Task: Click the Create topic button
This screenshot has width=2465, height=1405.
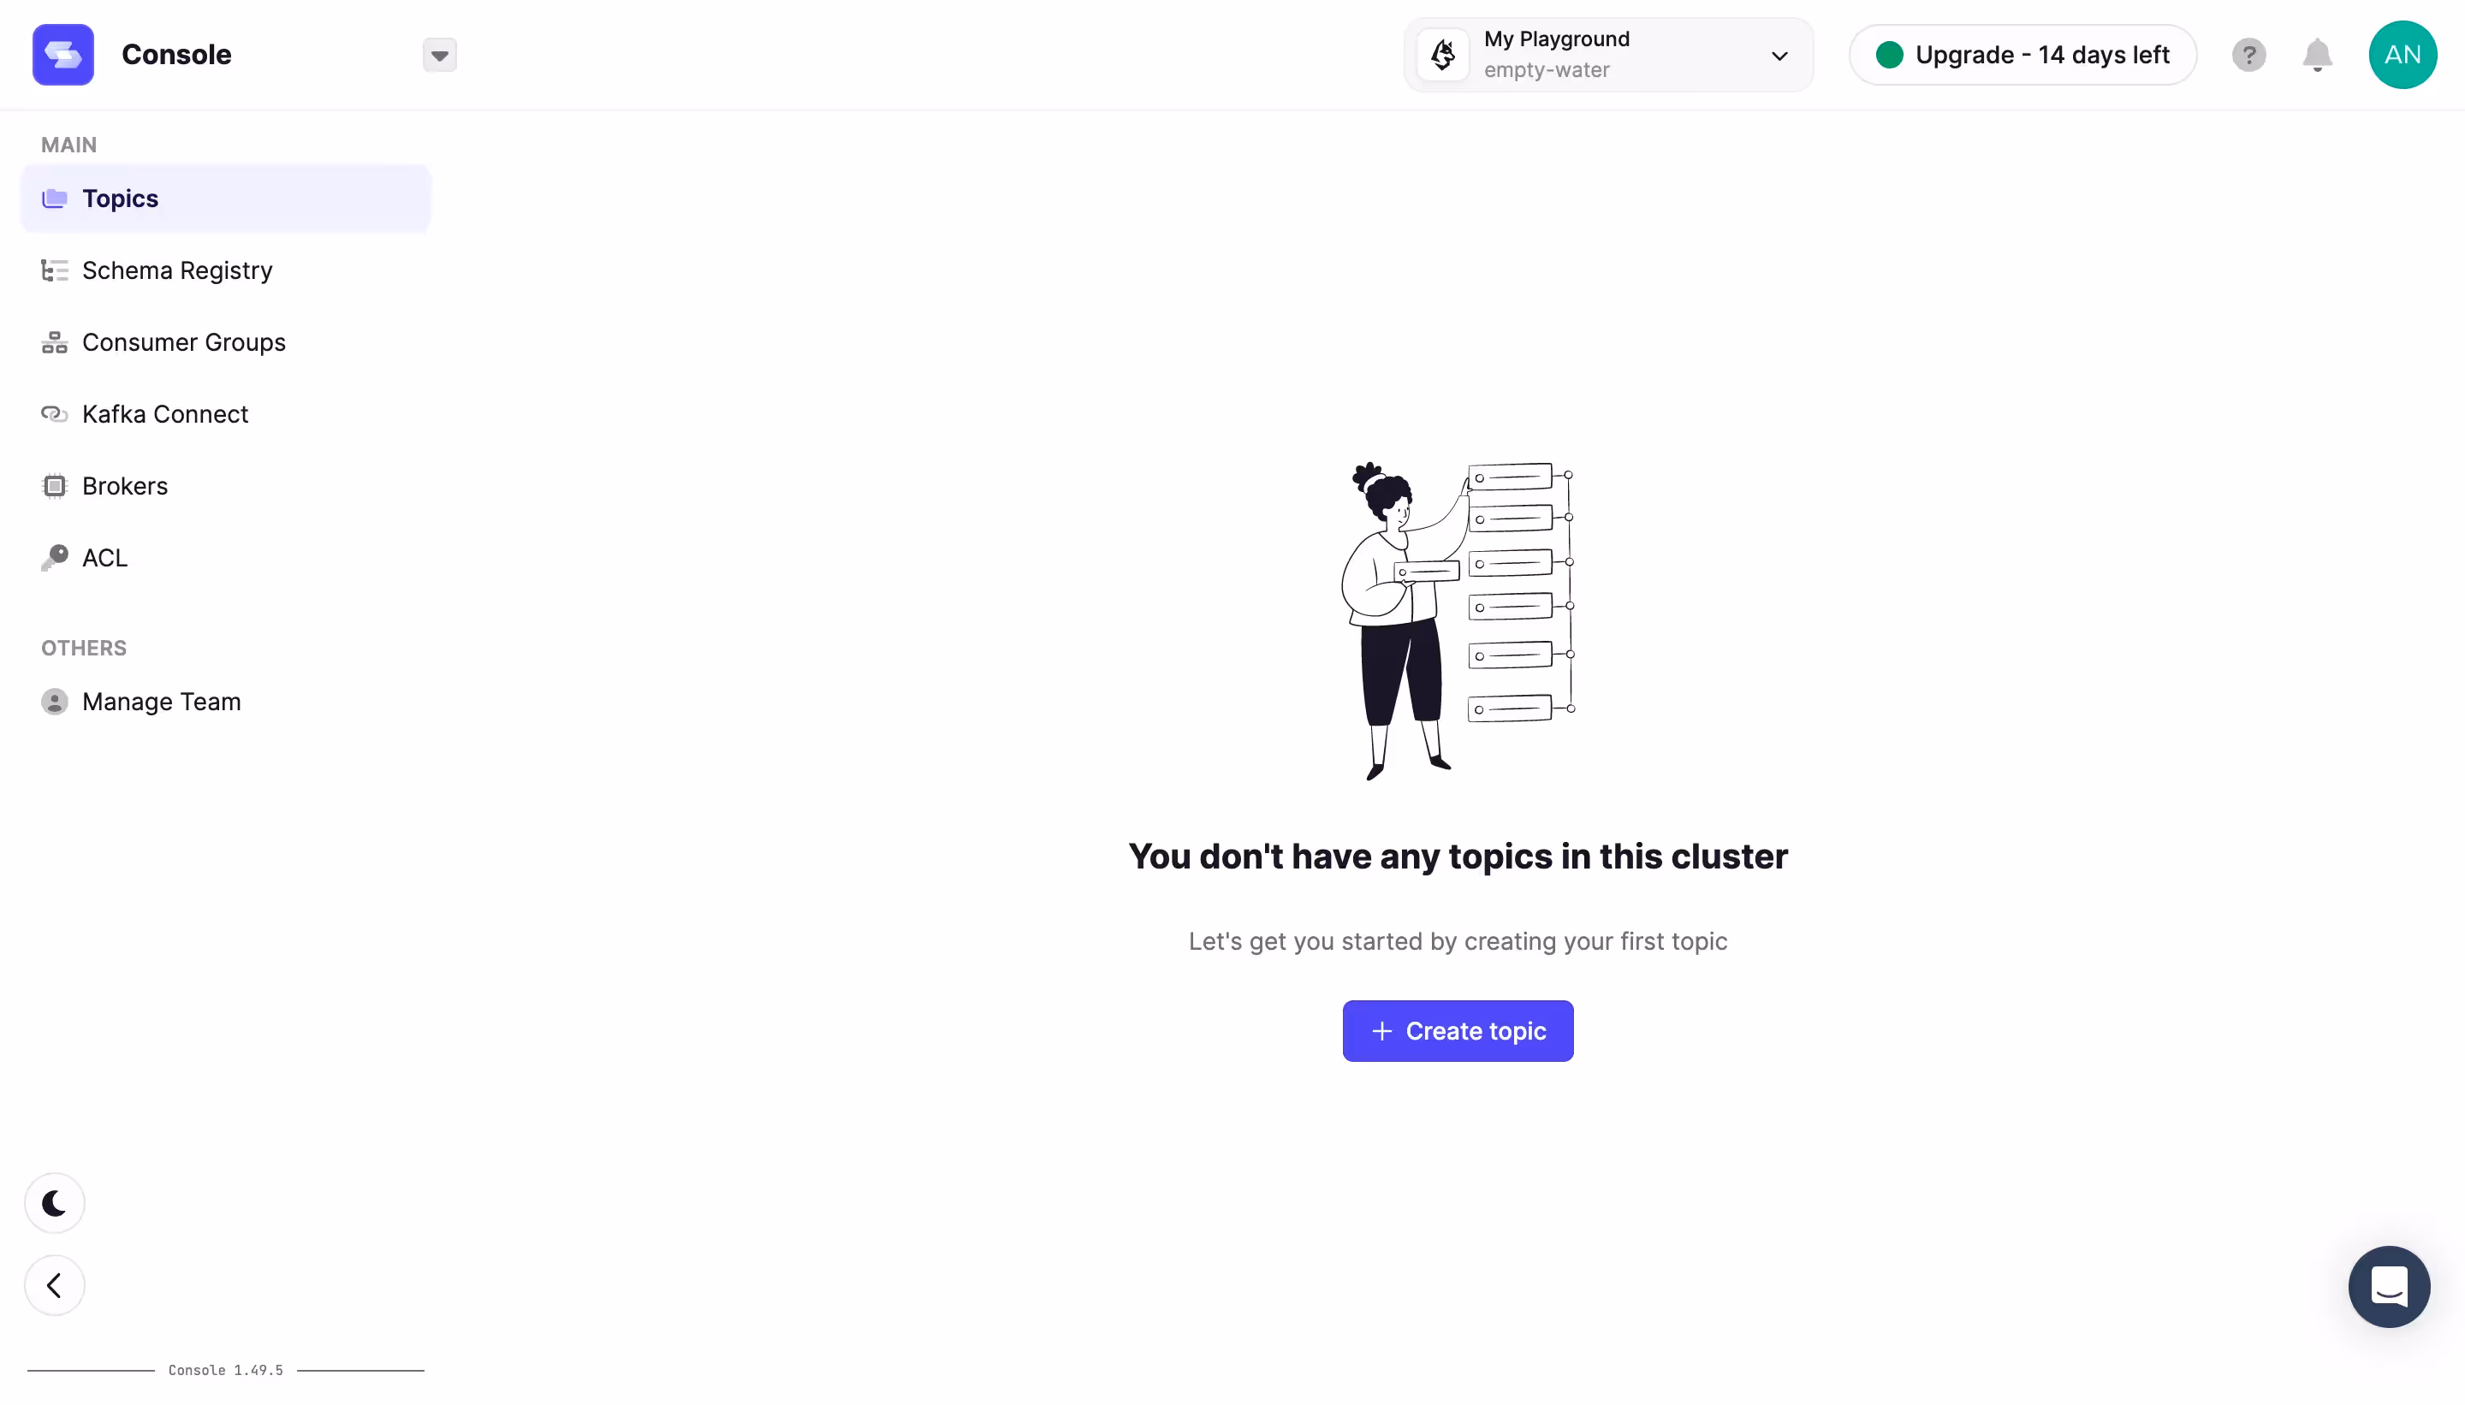Action: [x=1458, y=1030]
